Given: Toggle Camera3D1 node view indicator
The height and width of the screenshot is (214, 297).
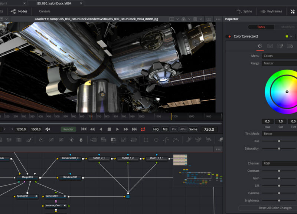Looking at the screenshot, I should click(x=65, y=196).
